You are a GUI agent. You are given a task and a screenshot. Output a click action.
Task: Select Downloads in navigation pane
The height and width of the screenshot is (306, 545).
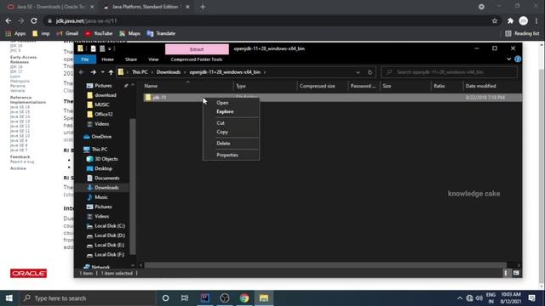click(106, 187)
